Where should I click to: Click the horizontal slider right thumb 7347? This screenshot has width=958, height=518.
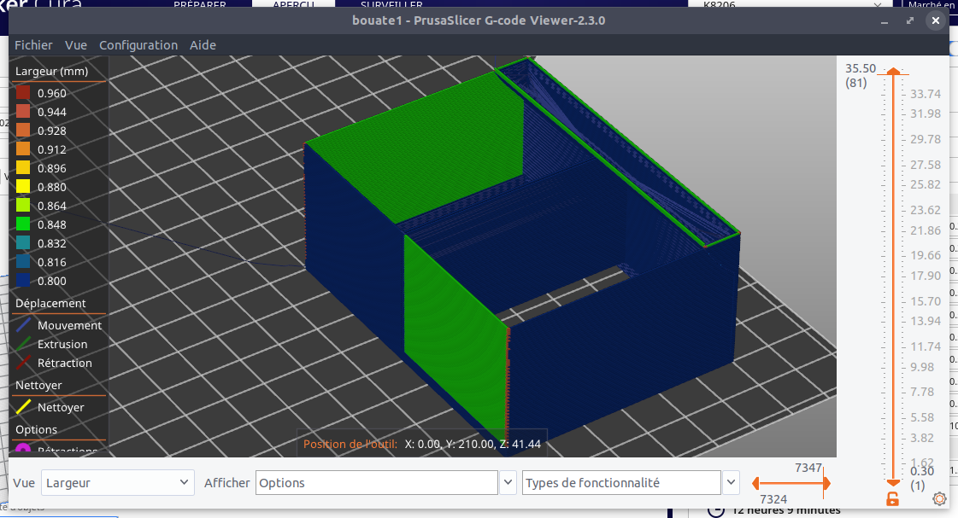pyautogui.click(x=826, y=483)
